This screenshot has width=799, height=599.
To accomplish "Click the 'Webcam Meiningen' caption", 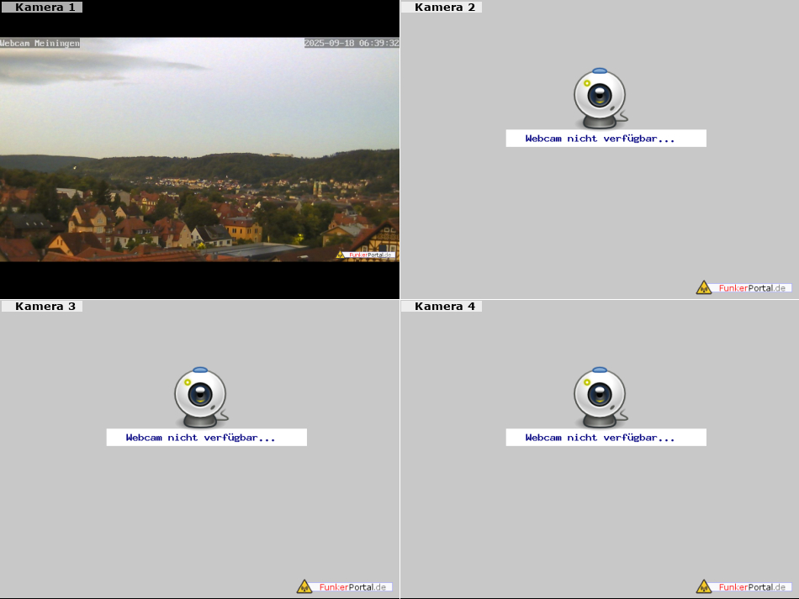I will pyautogui.click(x=40, y=43).
